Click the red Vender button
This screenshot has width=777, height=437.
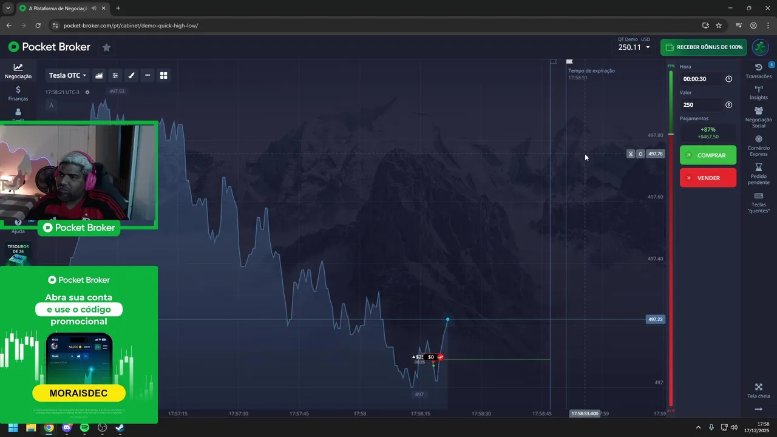[x=708, y=178]
